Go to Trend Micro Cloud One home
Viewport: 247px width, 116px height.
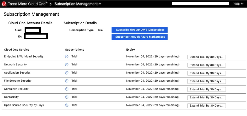click(28, 4)
